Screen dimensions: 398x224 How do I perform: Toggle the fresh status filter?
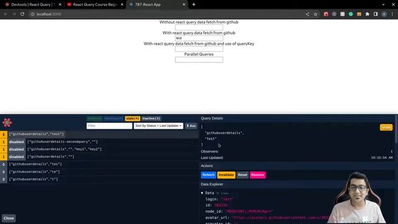coord(95,118)
